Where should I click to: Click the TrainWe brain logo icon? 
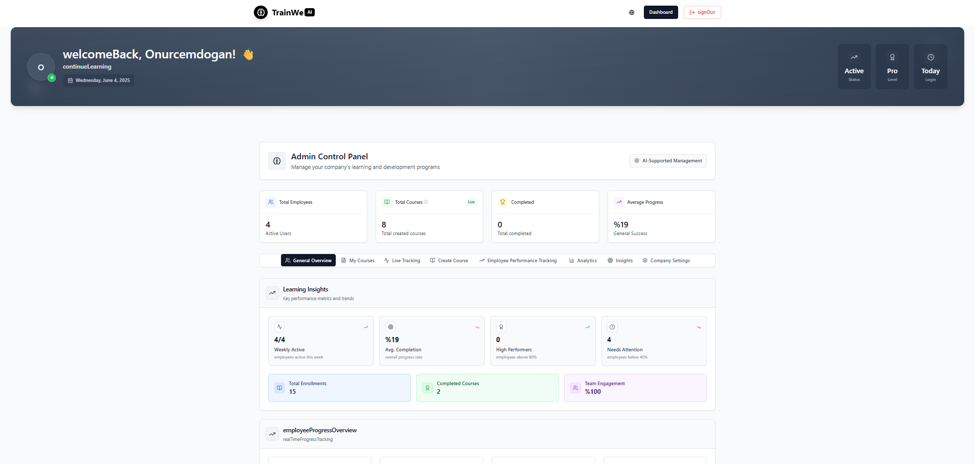[261, 12]
